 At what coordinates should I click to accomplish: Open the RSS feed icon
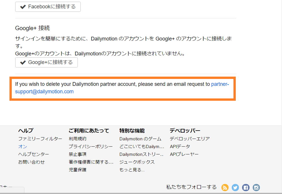[x=225, y=187]
